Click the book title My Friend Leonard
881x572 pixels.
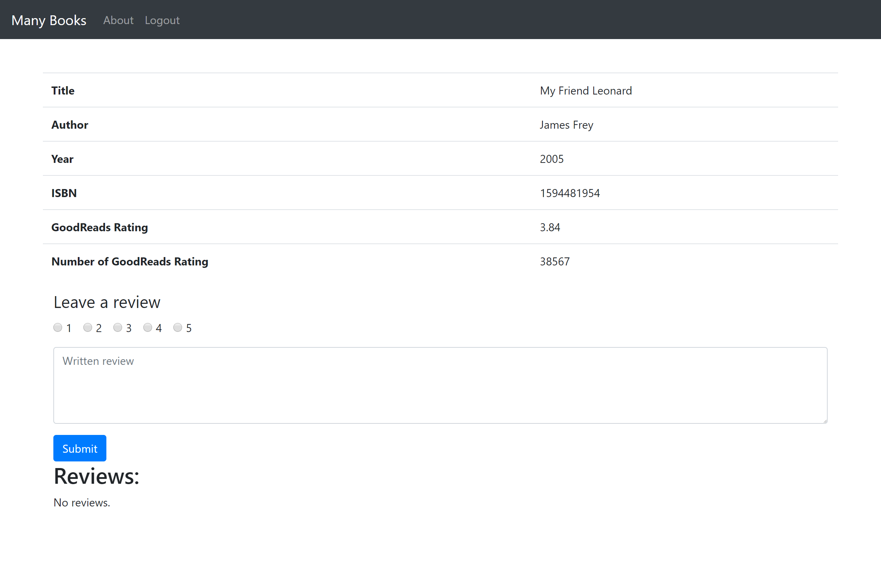(x=586, y=91)
